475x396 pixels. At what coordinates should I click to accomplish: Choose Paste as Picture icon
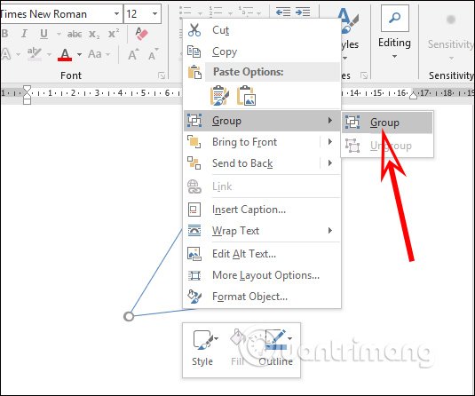(246, 95)
